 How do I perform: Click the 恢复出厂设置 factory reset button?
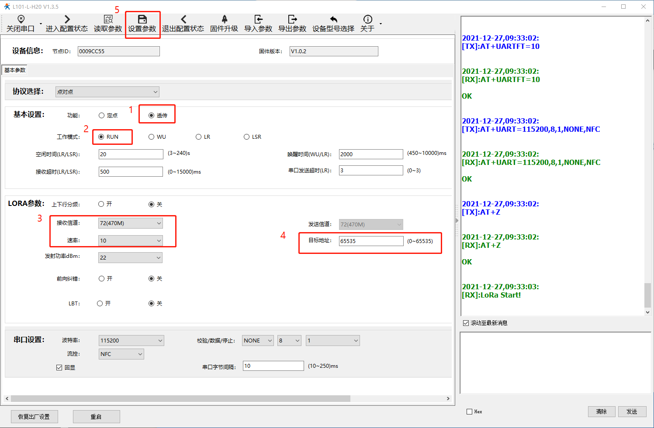coord(35,417)
